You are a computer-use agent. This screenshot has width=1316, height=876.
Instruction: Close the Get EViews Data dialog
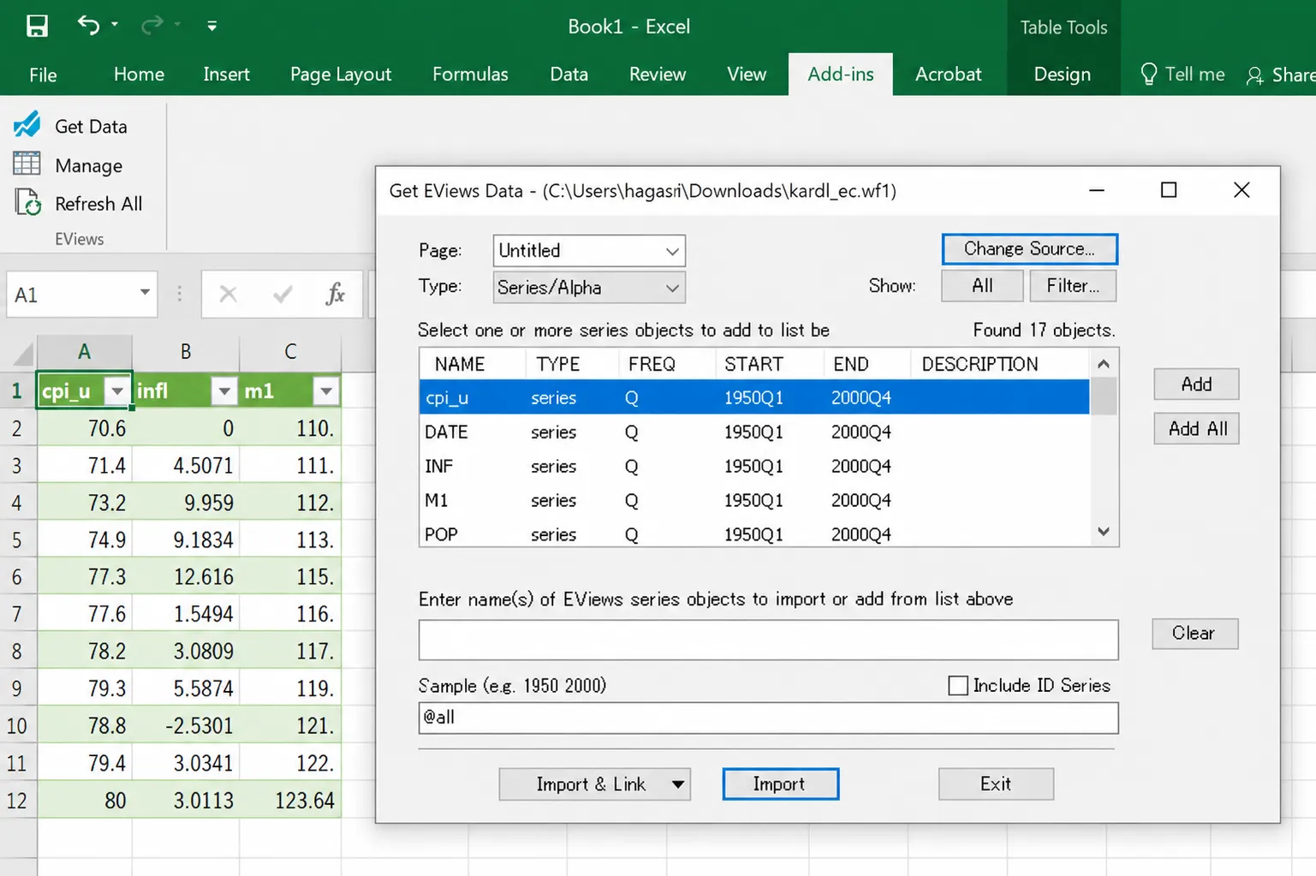1242,190
